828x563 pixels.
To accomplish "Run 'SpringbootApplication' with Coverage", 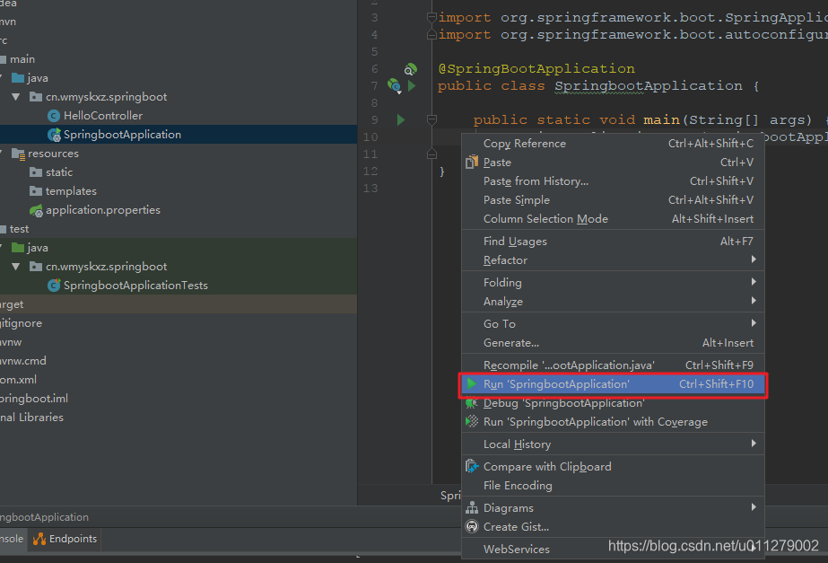I will point(613,422).
